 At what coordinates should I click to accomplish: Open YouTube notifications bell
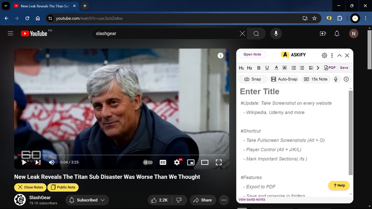coord(337,33)
